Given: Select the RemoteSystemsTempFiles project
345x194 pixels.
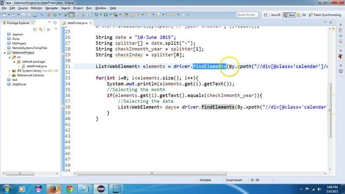Looking at the screenshot, I should 30,48.
